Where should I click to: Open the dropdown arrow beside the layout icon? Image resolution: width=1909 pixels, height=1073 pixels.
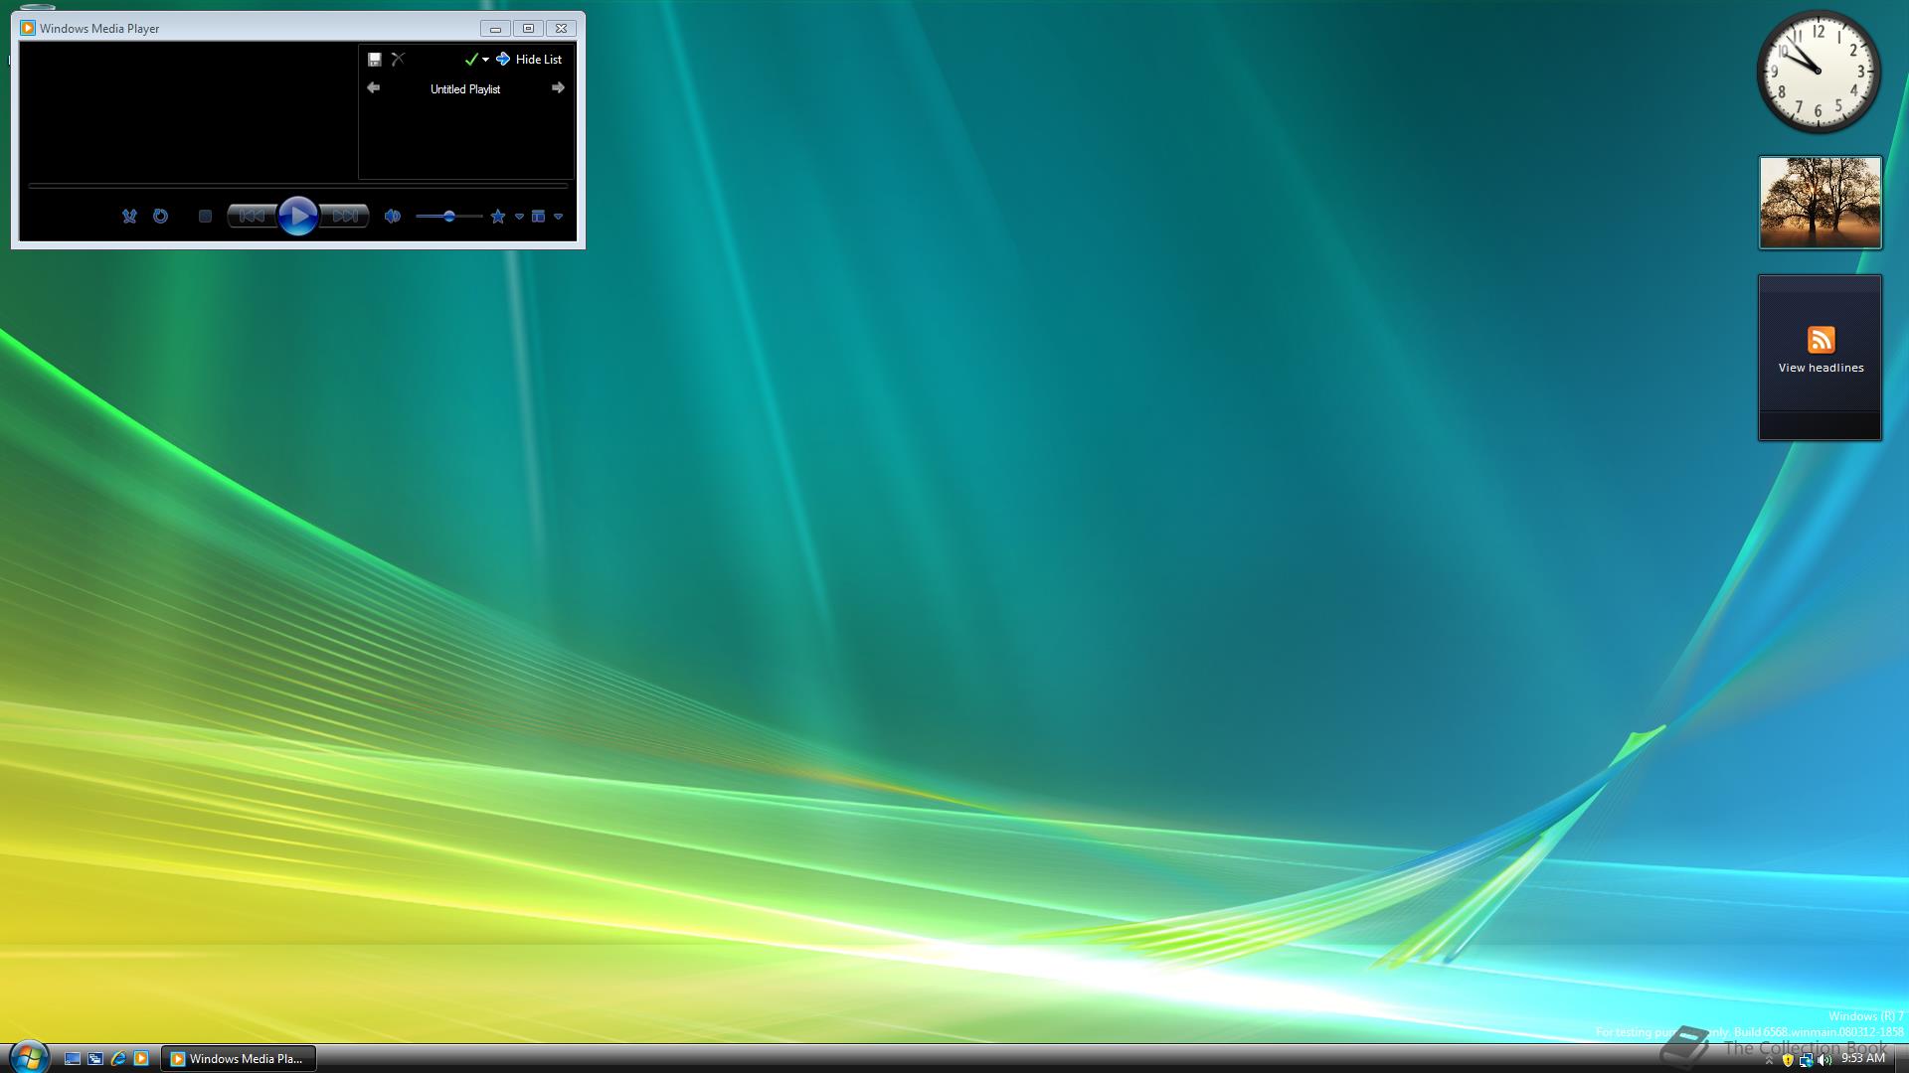(558, 216)
